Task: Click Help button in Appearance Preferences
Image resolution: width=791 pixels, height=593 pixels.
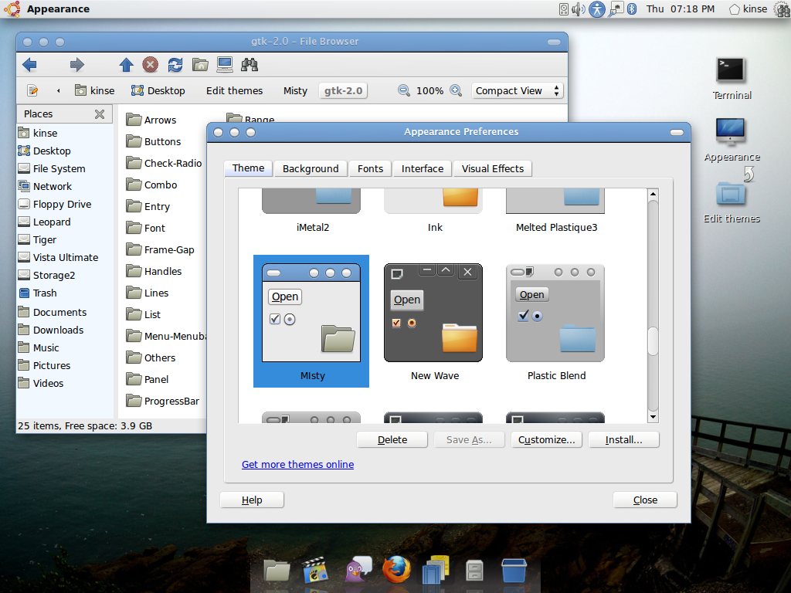Action: (252, 500)
